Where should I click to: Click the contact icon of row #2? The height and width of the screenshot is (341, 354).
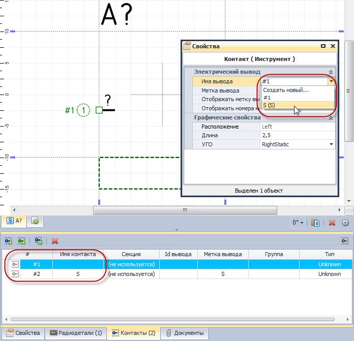pos(15,274)
